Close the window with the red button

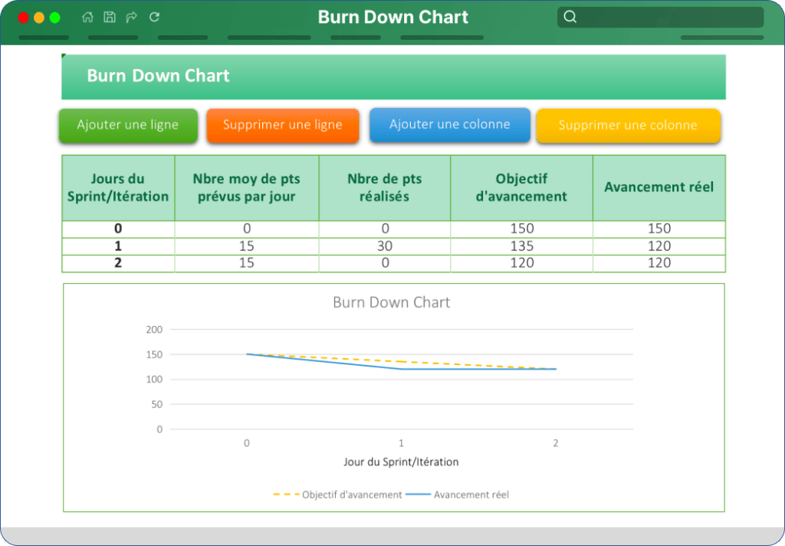pos(23,18)
